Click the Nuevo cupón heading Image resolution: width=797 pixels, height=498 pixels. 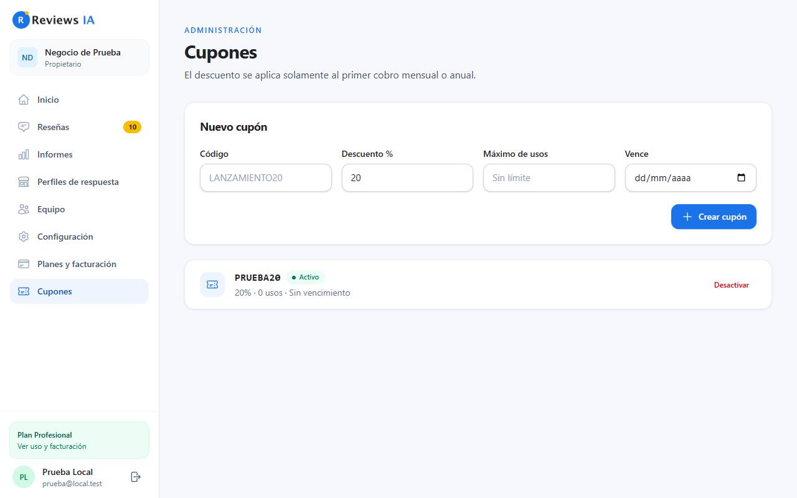point(233,127)
